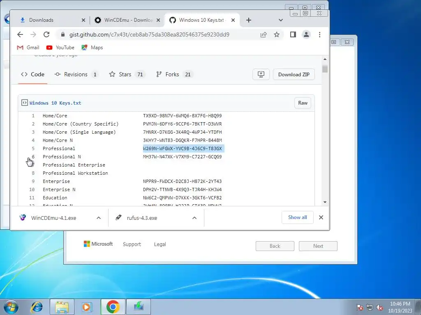Close the WinCDEmu tab
This screenshot has height=315, width=421.
point(158,20)
